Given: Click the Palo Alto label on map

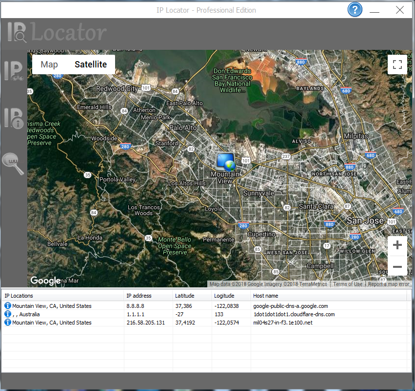Looking at the screenshot, I should tap(183, 128).
